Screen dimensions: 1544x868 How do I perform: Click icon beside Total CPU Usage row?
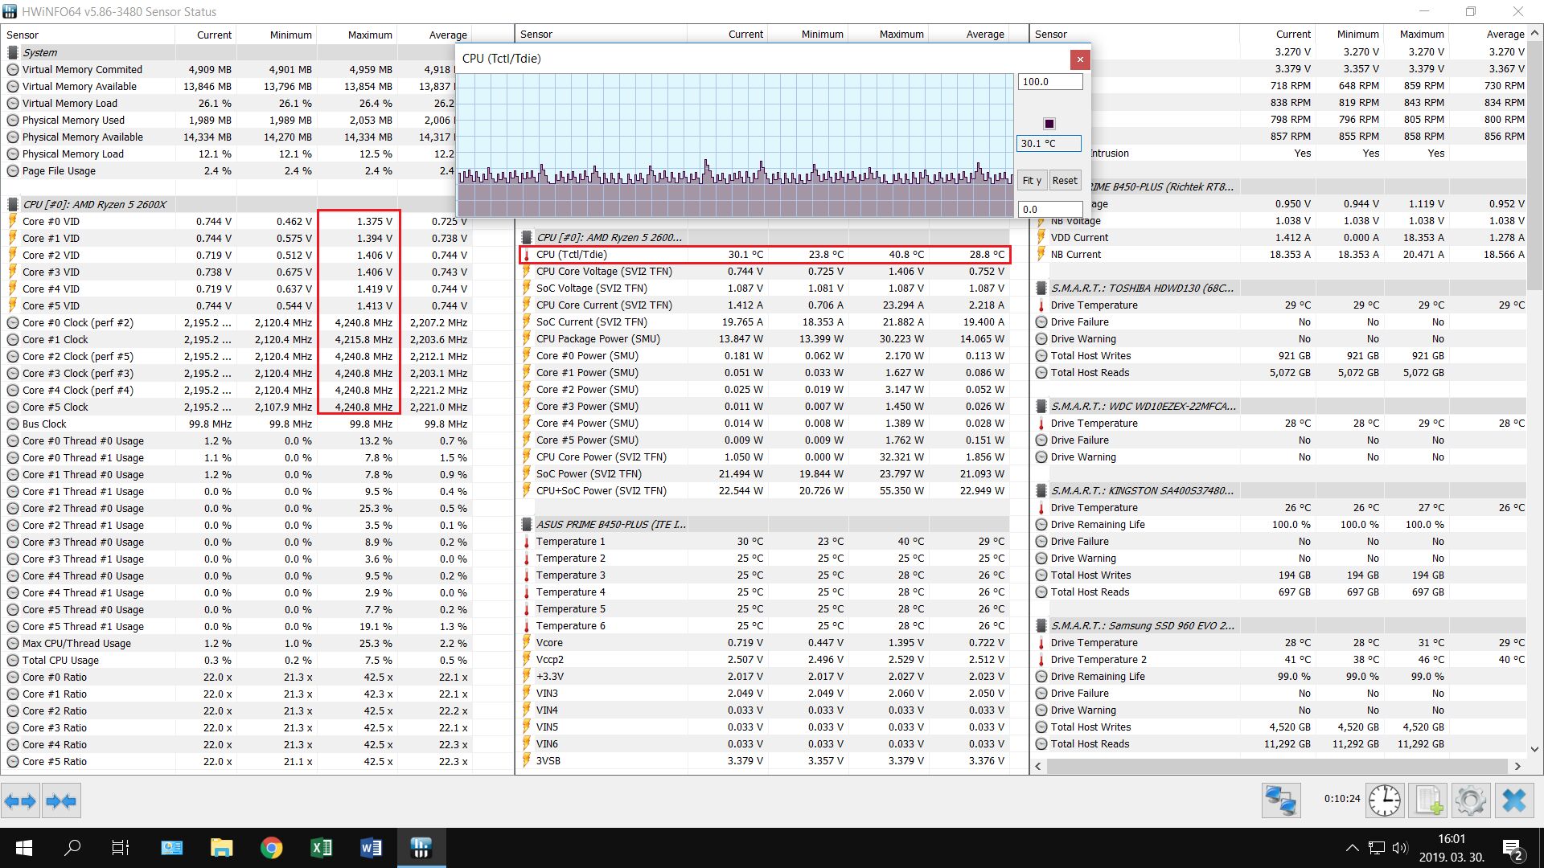pyautogui.click(x=13, y=661)
